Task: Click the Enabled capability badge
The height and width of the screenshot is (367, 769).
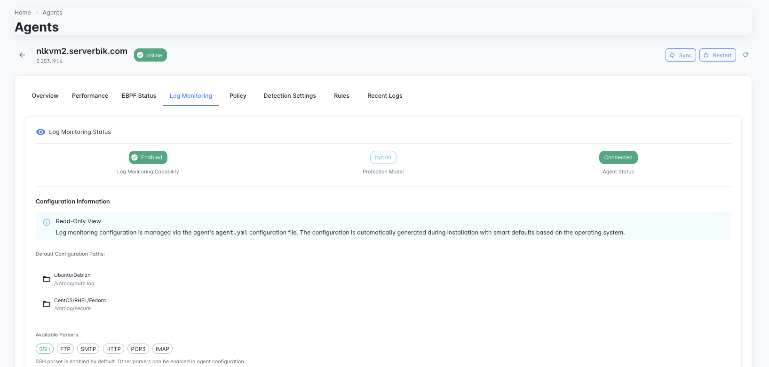Action: pos(148,157)
